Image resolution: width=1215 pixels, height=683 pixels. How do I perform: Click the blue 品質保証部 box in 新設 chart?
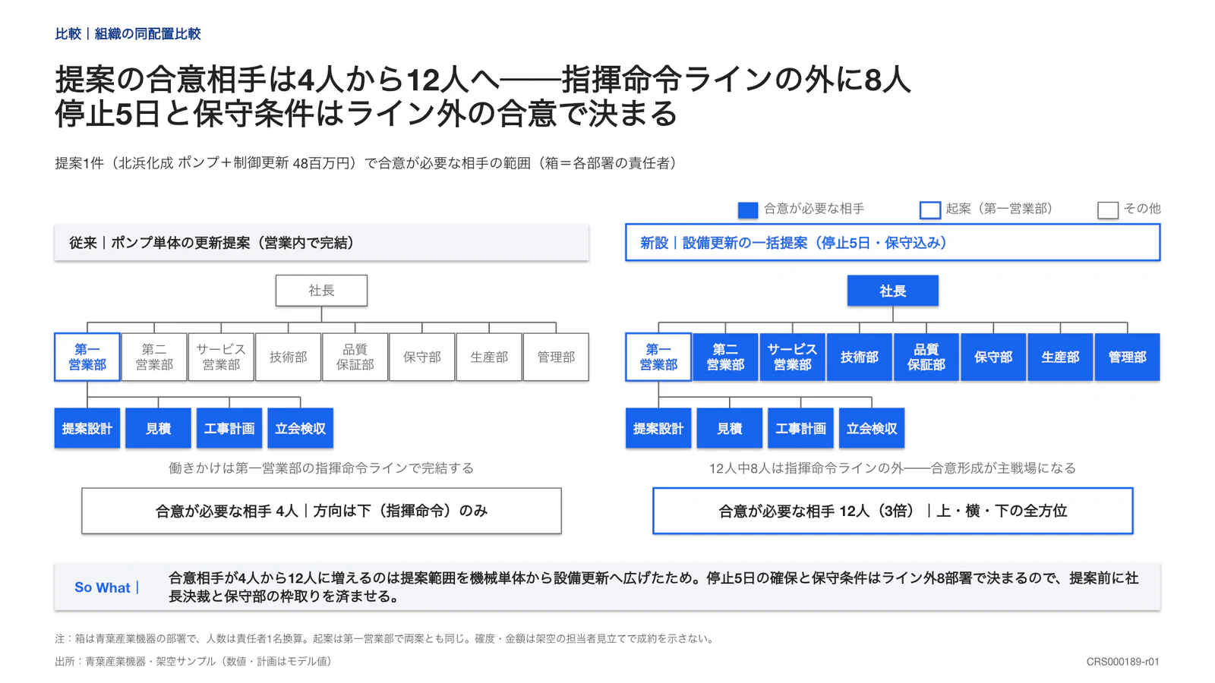pyautogui.click(x=926, y=357)
